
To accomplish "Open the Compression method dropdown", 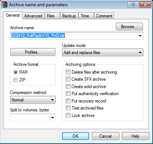I will [33, 100].
